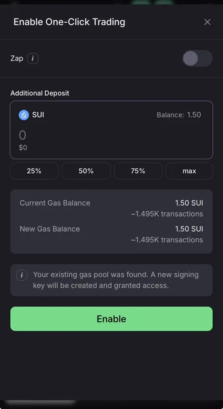
Task: Click the Zap label text
Action: pos(17,58)
